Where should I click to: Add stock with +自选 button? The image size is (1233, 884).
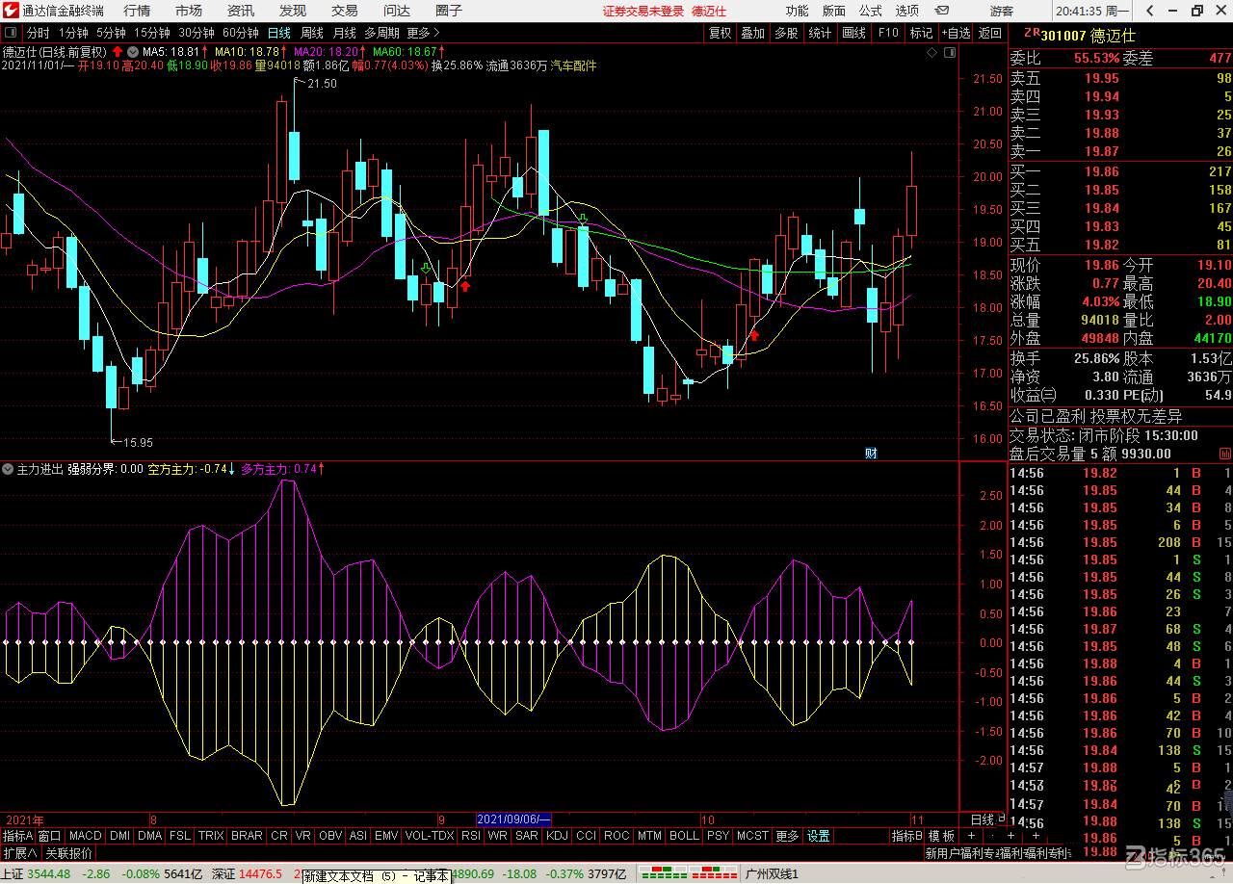coord(956,33)
